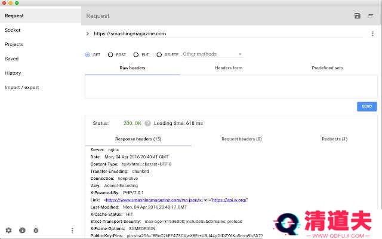Select the GET method radio button
Image resolution: width=382 pixels, height=239 pixels.
[88, 54]
